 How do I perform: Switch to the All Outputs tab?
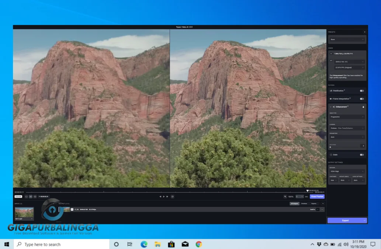tap(294, 203)
